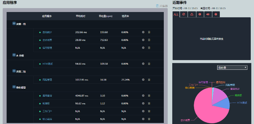Click the 采集器 collector icon

coord(162,6)
